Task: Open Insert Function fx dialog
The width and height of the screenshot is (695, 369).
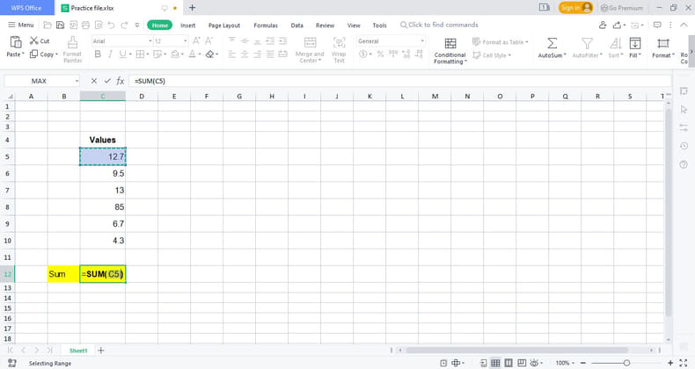Action: [x=121, y=81]
